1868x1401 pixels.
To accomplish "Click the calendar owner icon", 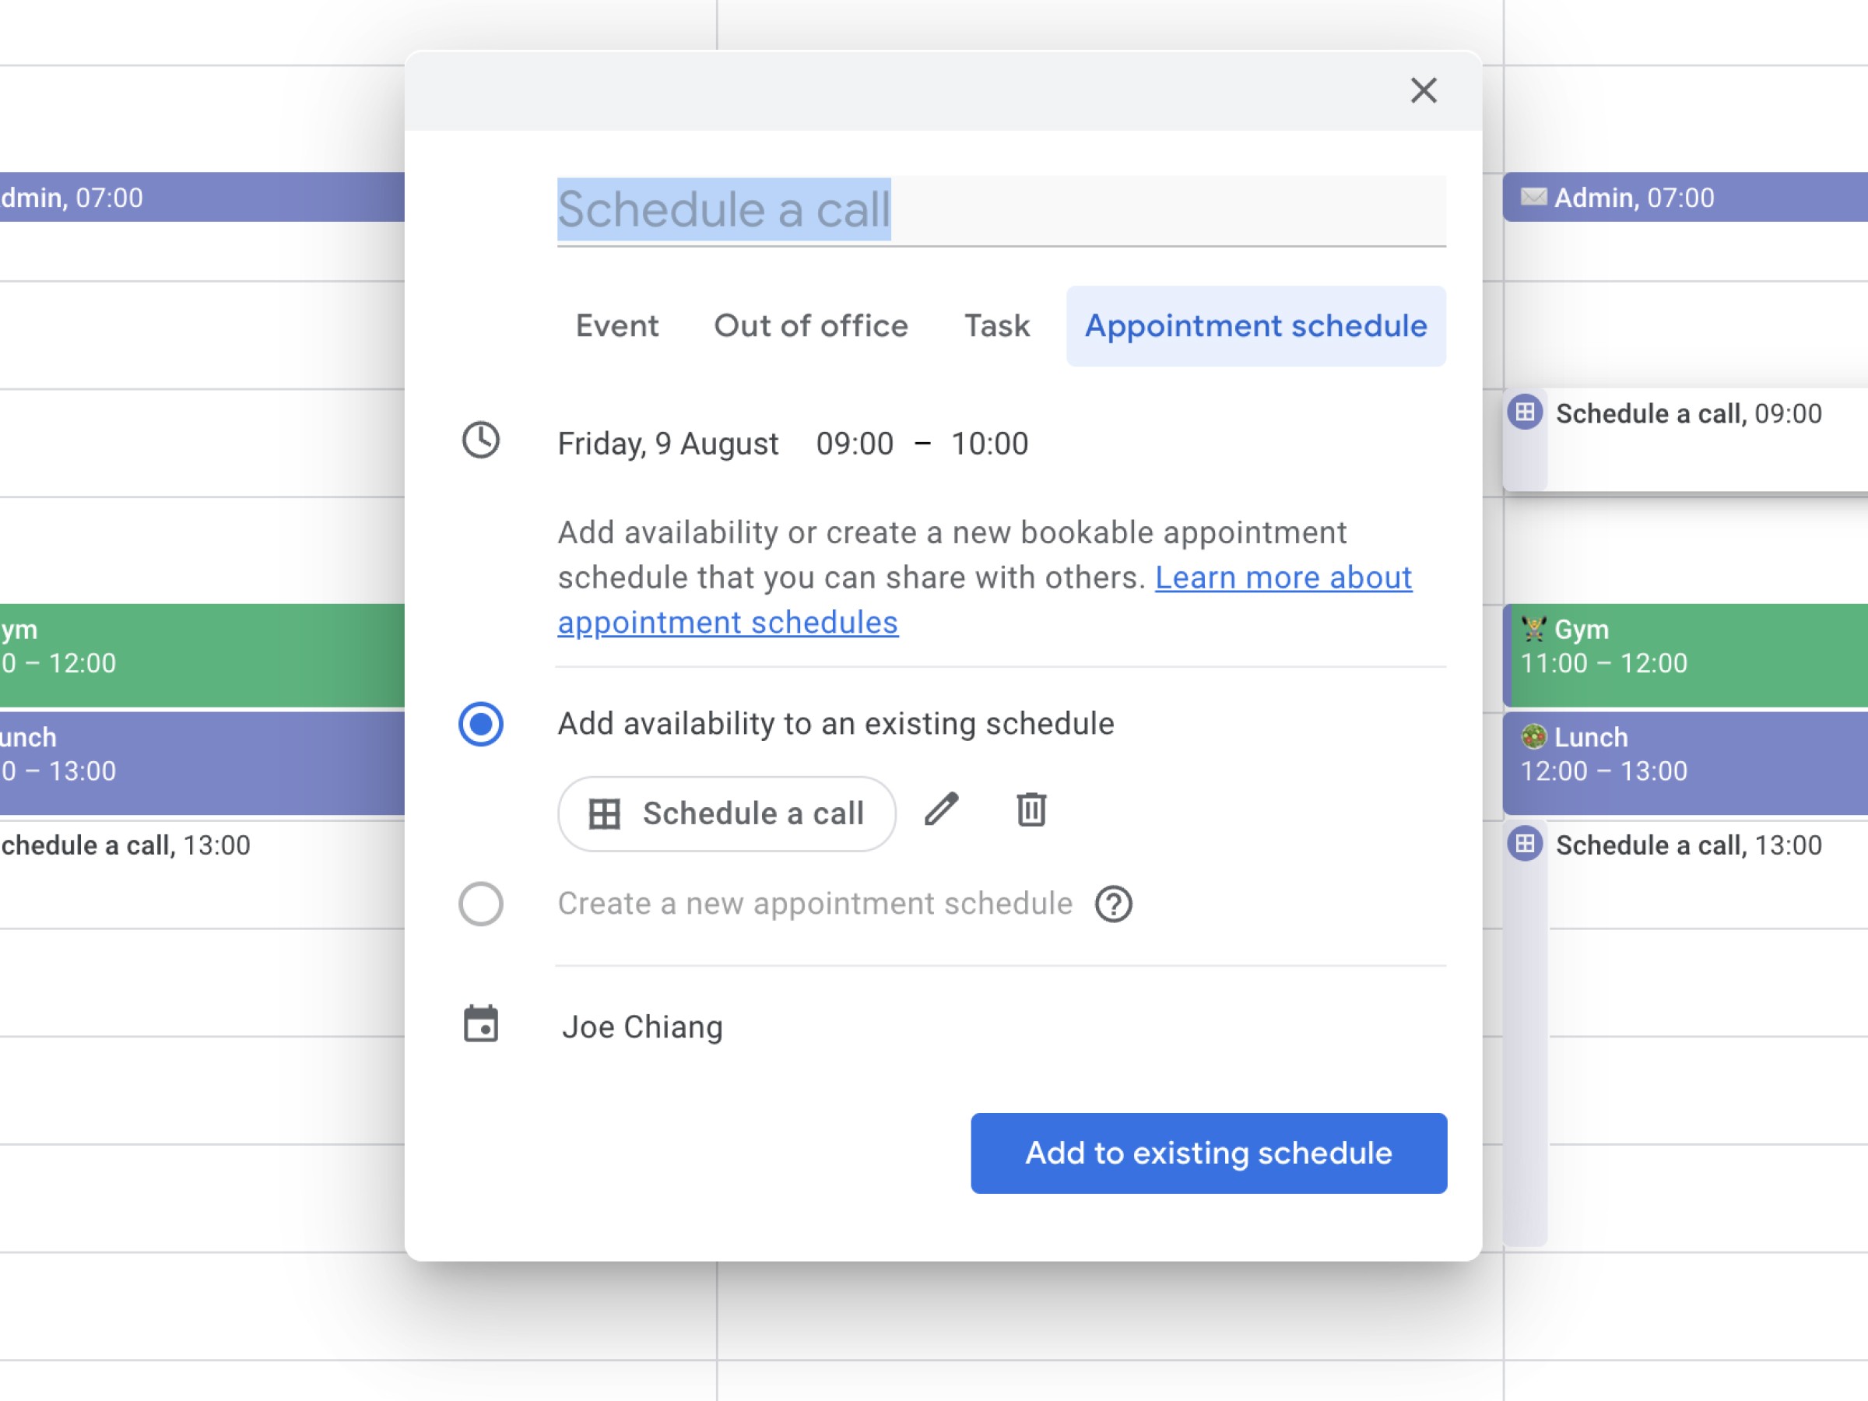I will [479, 1026].
